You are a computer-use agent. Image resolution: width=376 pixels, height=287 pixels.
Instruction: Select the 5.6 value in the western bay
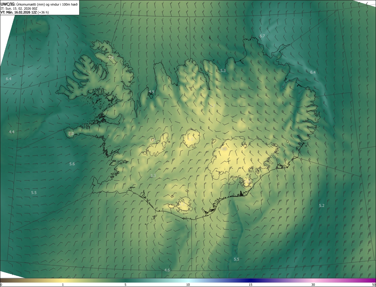click(72, 164)
